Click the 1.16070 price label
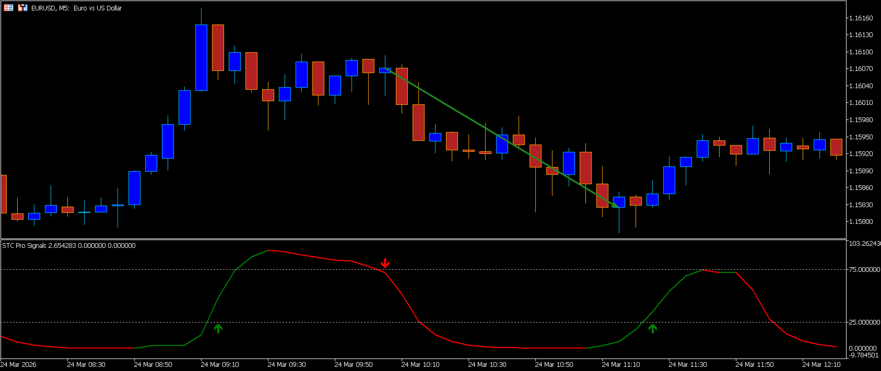The width and height of the screenshot is (881, 371). coord(861,69)
